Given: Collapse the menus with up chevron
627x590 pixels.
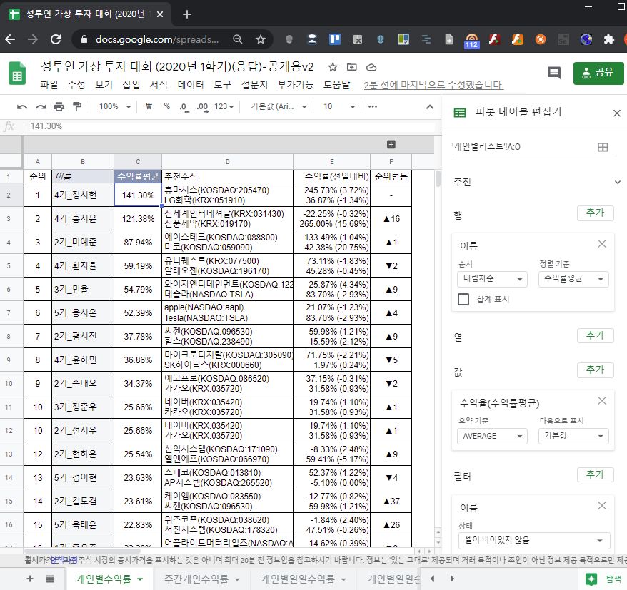Looking at the screenshot, I should point(430,106).
